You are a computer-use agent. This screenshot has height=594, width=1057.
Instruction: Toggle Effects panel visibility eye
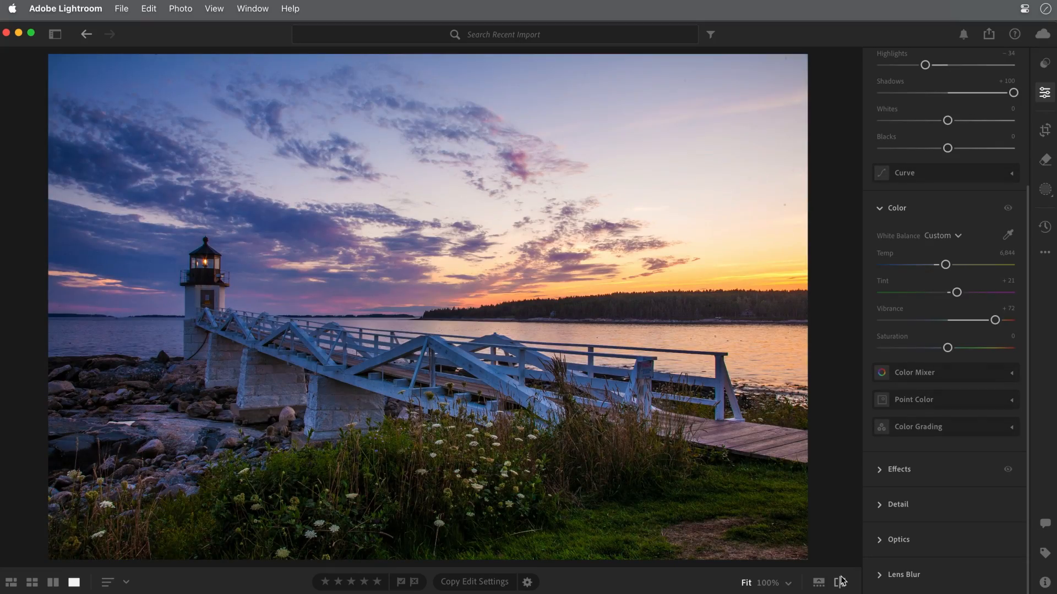point(1008,469)
